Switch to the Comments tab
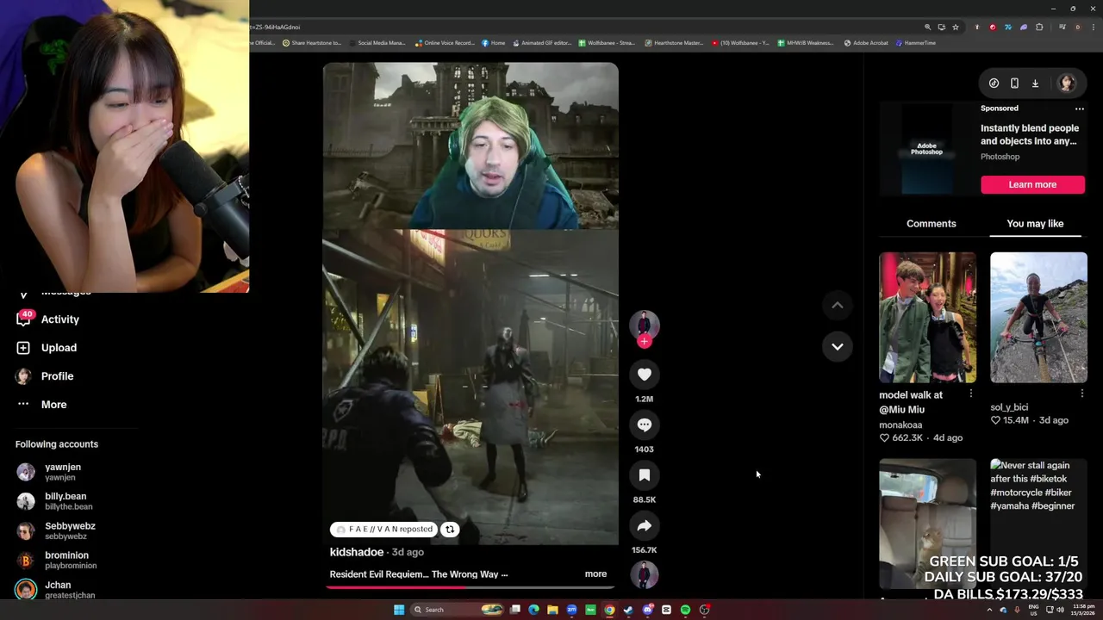This screenshot has height=620, width=1103. (931, 224)
